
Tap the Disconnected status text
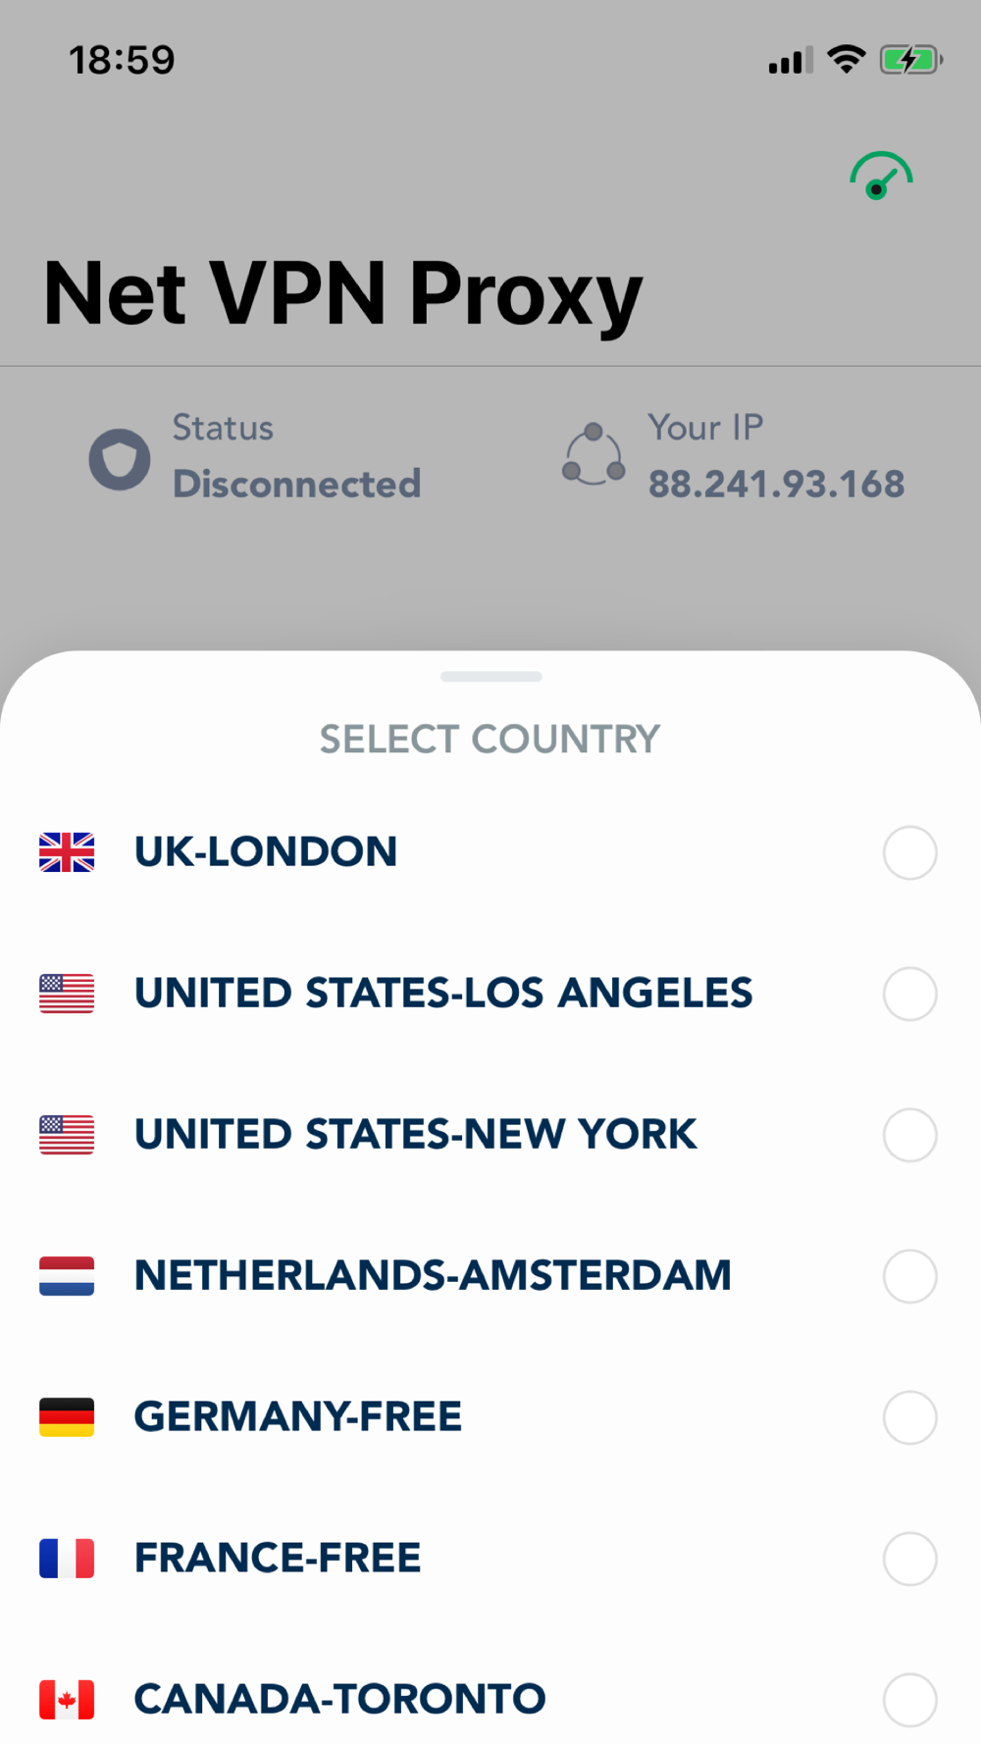[x=296, y=484]
